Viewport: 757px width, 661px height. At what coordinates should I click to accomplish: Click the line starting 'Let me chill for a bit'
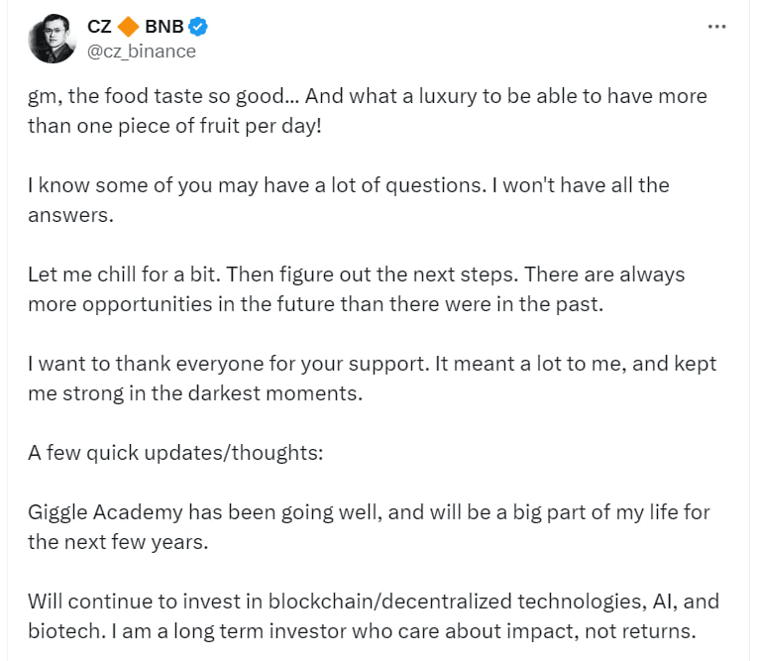tap(357, 275)
